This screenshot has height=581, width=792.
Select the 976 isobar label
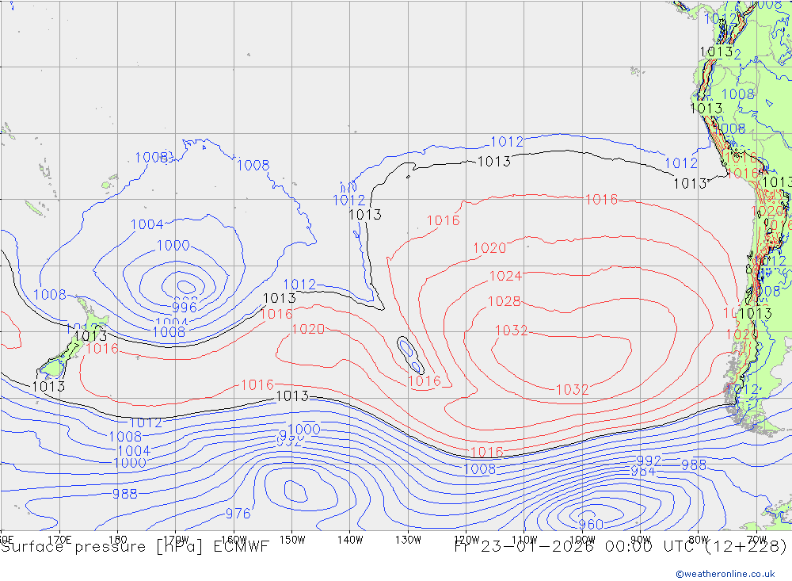(x=238, y=514)
